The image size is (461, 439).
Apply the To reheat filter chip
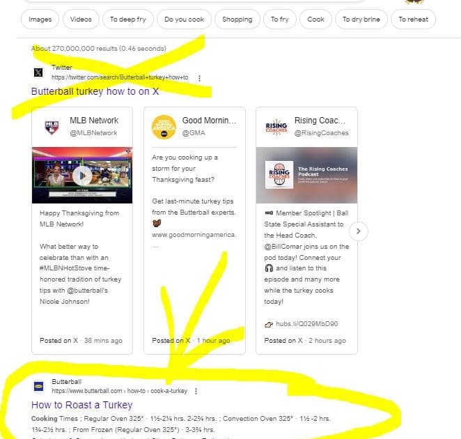click(x=414, y=19)
